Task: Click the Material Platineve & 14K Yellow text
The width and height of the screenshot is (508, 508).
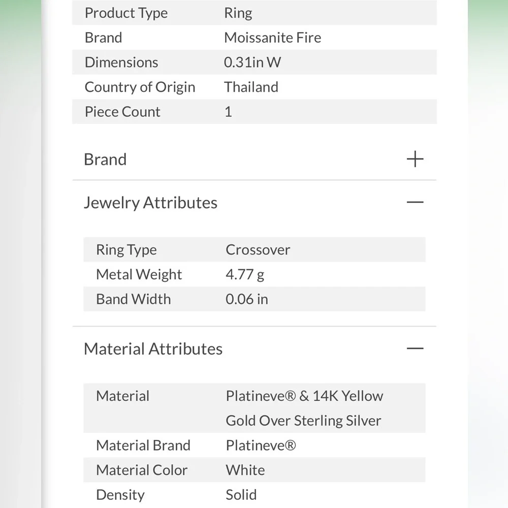Action: coord(304,396)
